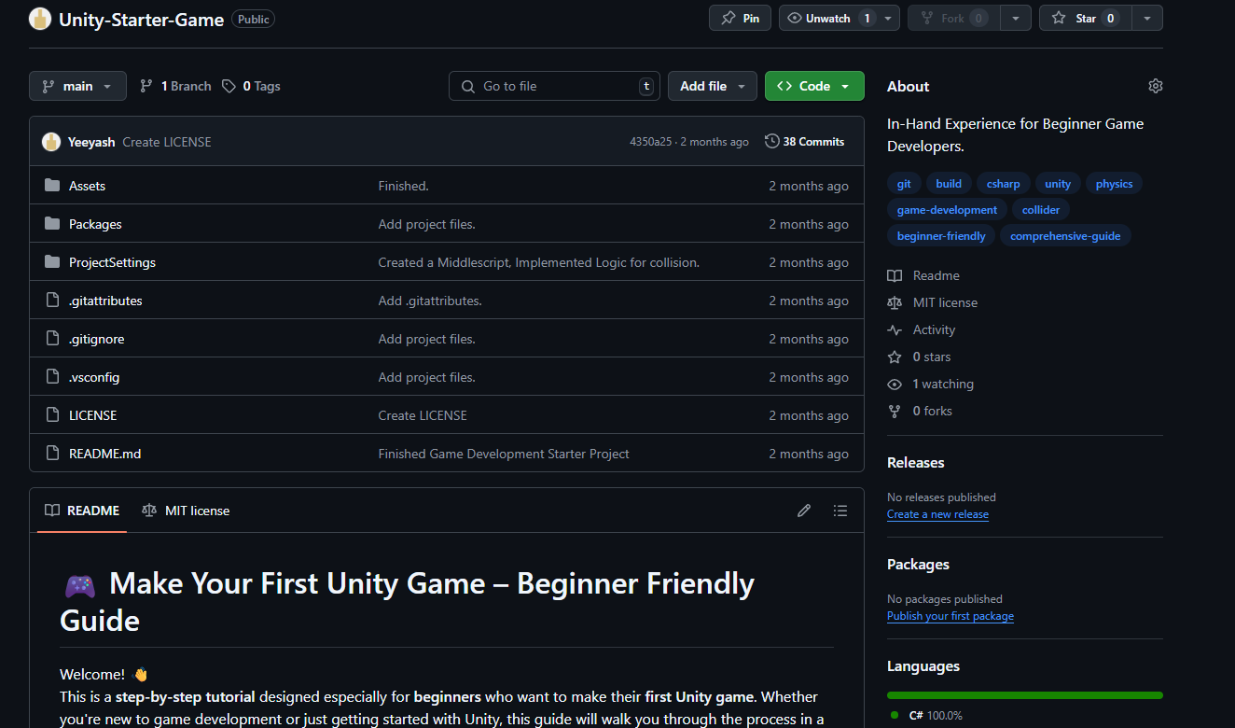Click the branch icon next to 1 Branch

[146, 86]
